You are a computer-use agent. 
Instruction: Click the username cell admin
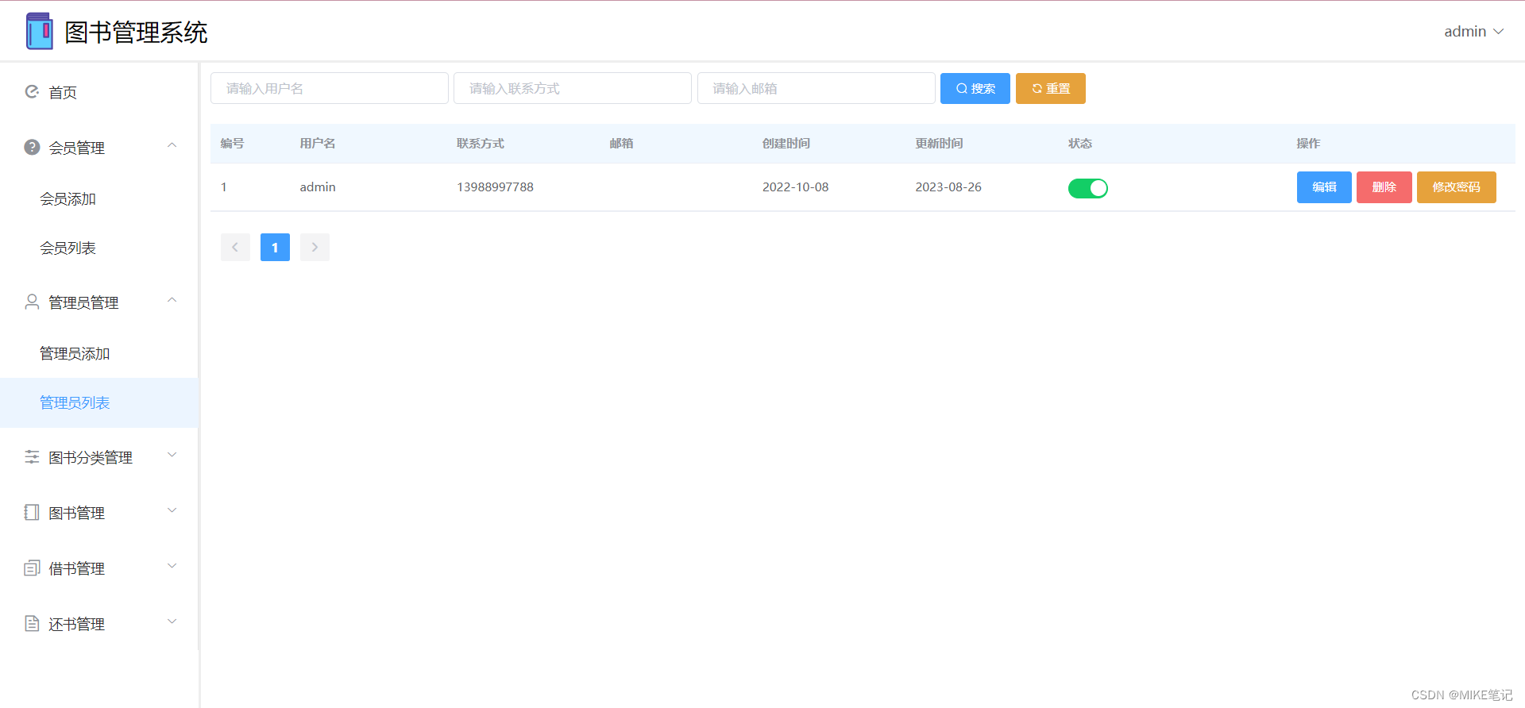pyautogui.click(x=318, y=187)
